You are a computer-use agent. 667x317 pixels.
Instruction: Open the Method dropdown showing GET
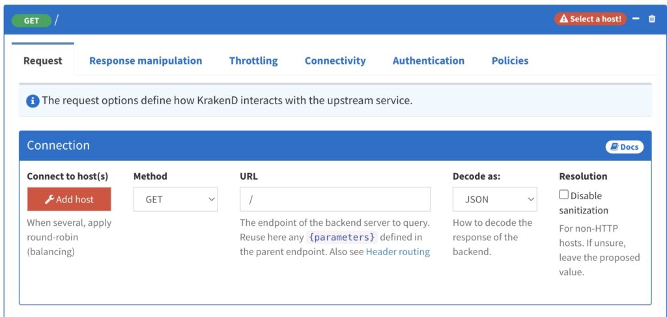[176, 199]
